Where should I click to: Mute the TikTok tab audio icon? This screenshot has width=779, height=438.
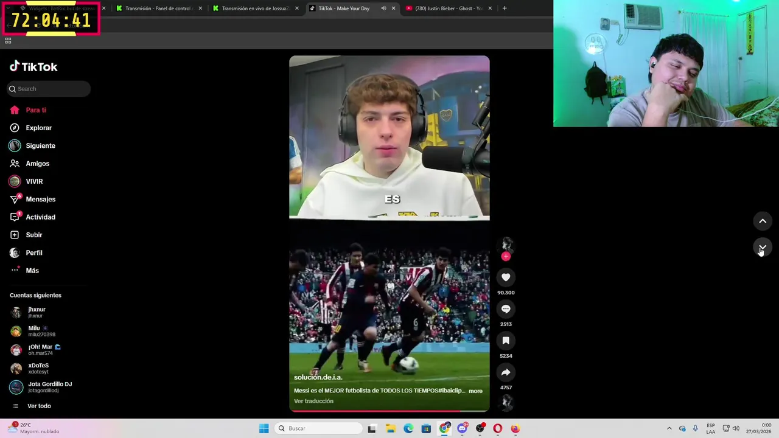(x=383, y=9)
